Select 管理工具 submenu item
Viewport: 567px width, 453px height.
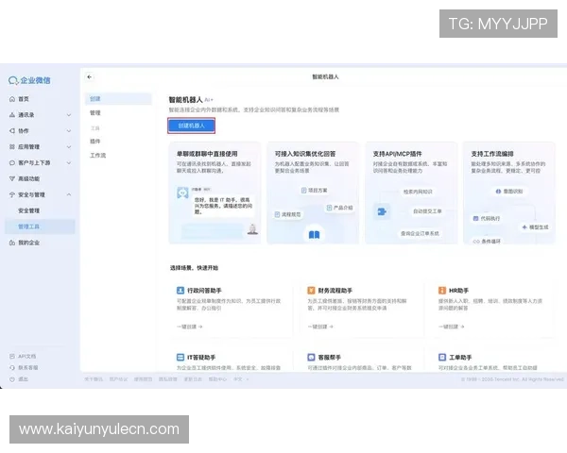(40, 226)
